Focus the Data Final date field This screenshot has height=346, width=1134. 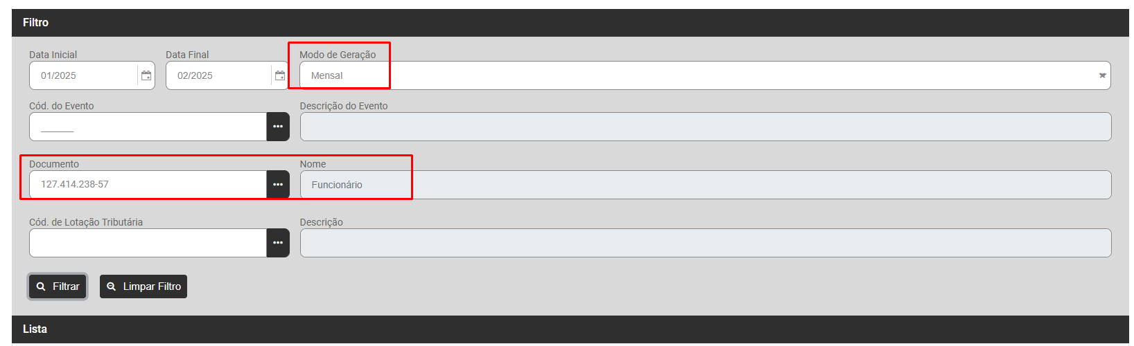coord(218,75)
